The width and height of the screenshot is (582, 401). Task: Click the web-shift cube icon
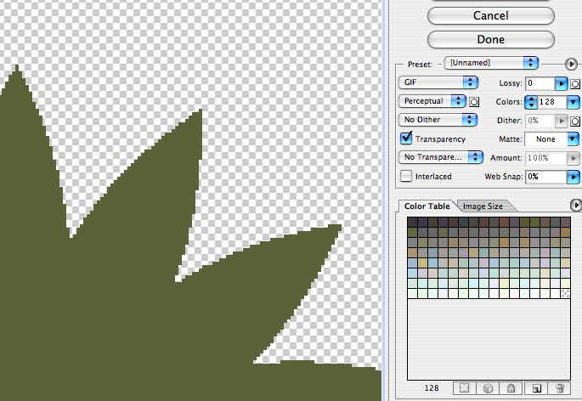pos(488,388)
